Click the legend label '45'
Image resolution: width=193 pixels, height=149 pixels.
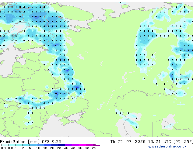coord(87,148)
